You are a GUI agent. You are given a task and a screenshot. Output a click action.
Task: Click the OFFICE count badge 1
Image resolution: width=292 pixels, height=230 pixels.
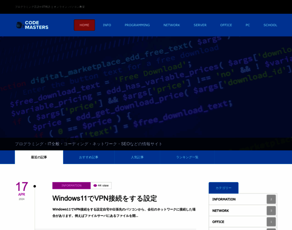(x=271, y=222)
